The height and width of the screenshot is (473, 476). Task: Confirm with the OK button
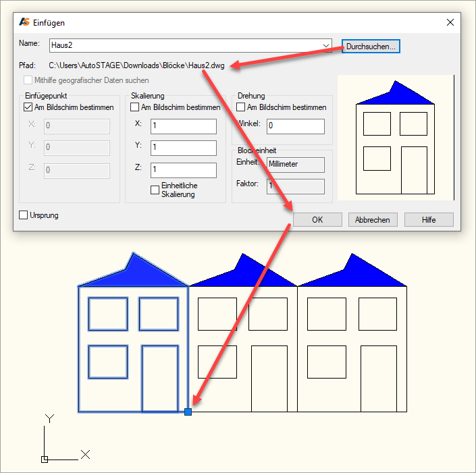pos(317,220)
